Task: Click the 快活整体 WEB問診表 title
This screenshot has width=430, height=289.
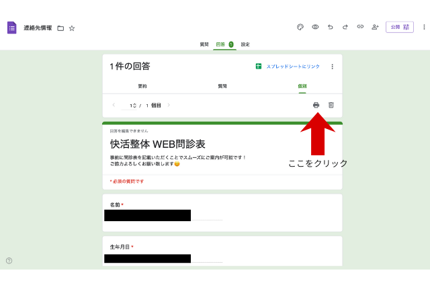Action: coord(158,144)
